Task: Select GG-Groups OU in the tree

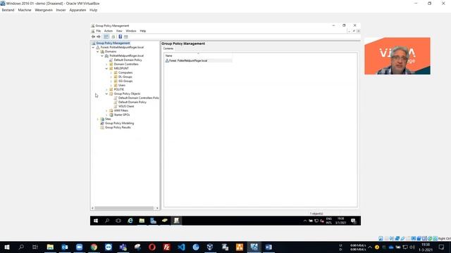Action: 125,82
